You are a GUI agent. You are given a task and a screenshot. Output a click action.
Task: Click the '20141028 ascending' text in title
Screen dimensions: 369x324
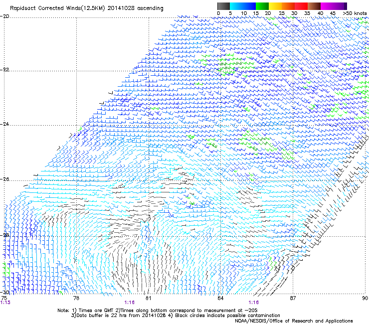[136, 8]
